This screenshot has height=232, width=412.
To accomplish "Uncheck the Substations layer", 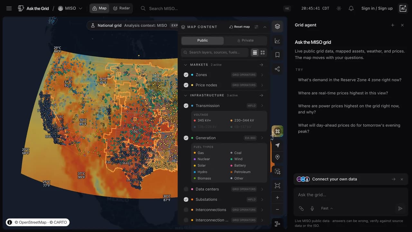I will pos(186,199).
